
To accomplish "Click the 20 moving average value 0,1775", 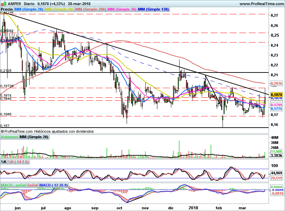I will click(x=276, y=109).
